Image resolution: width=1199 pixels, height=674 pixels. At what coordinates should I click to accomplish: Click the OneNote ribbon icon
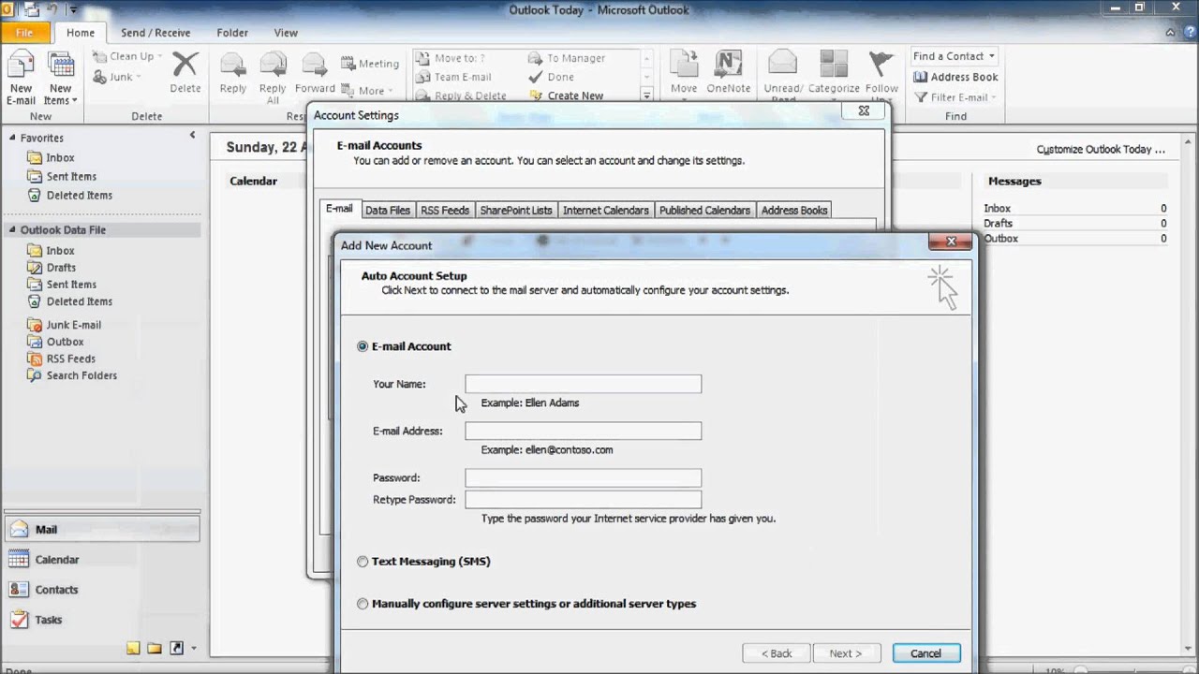(729, 72)
